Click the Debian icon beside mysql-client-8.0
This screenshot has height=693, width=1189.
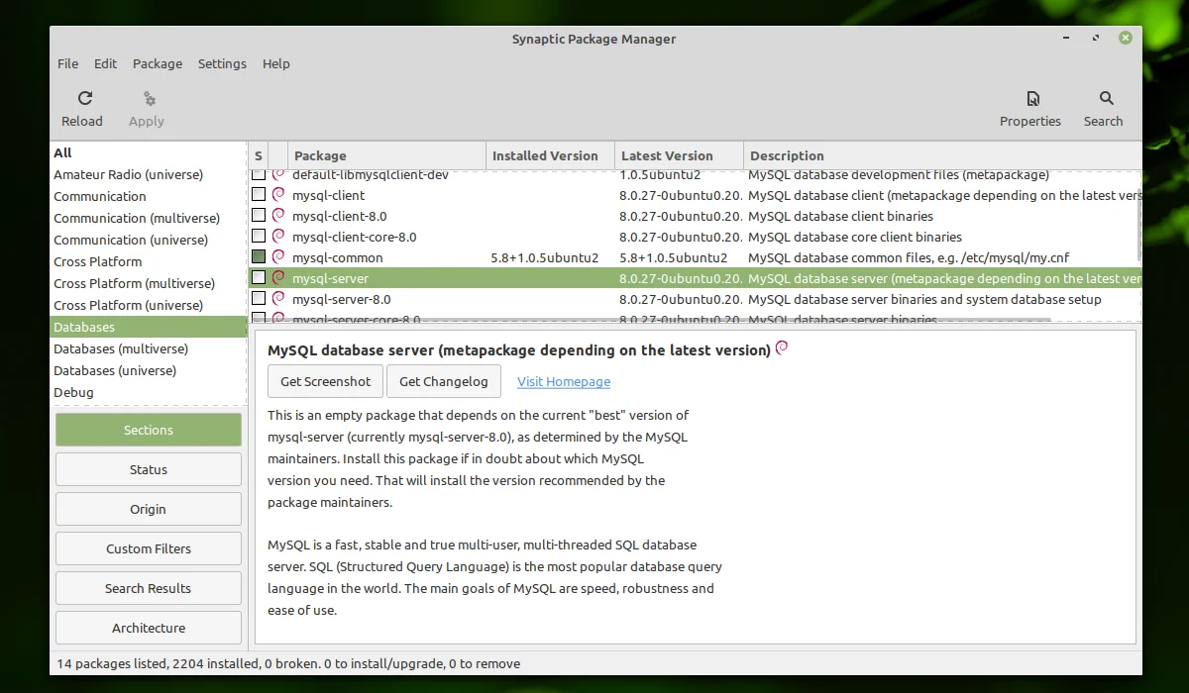pyautogui.click(x=278, y=216)
